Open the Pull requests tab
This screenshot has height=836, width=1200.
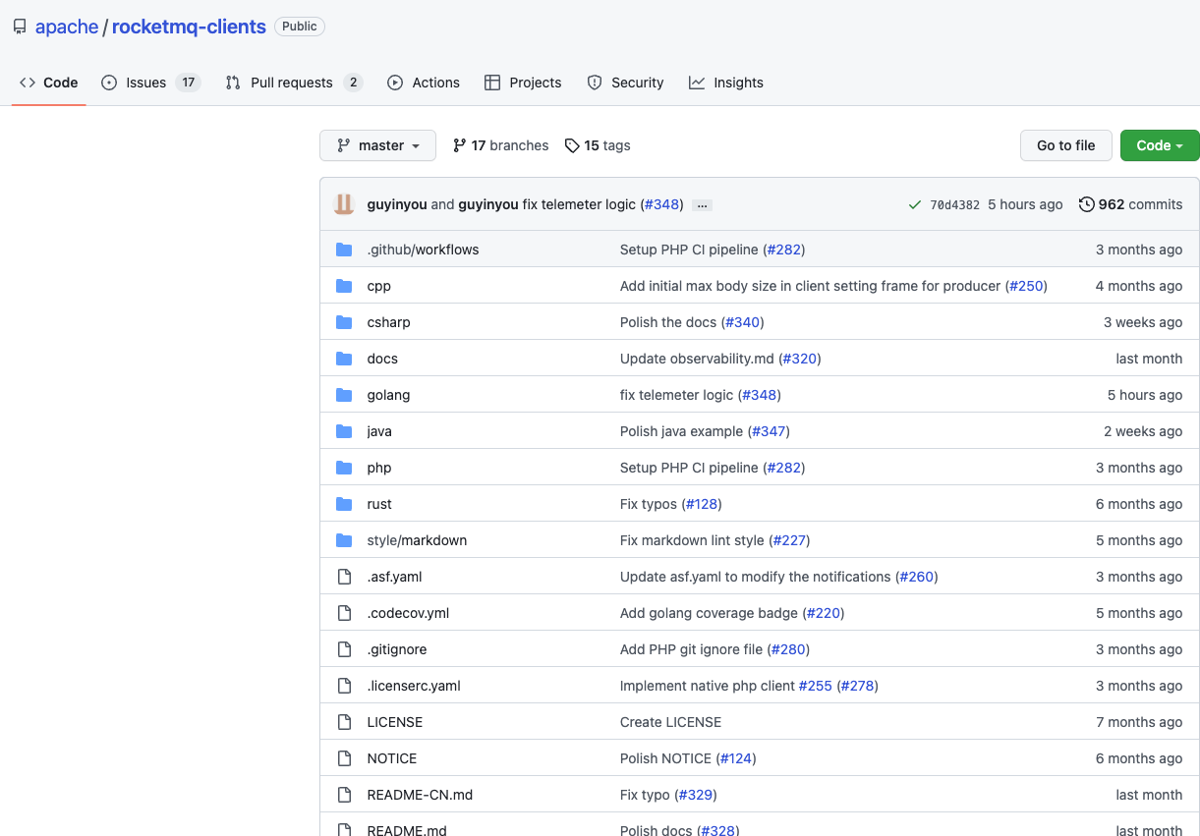pos(294,83)
